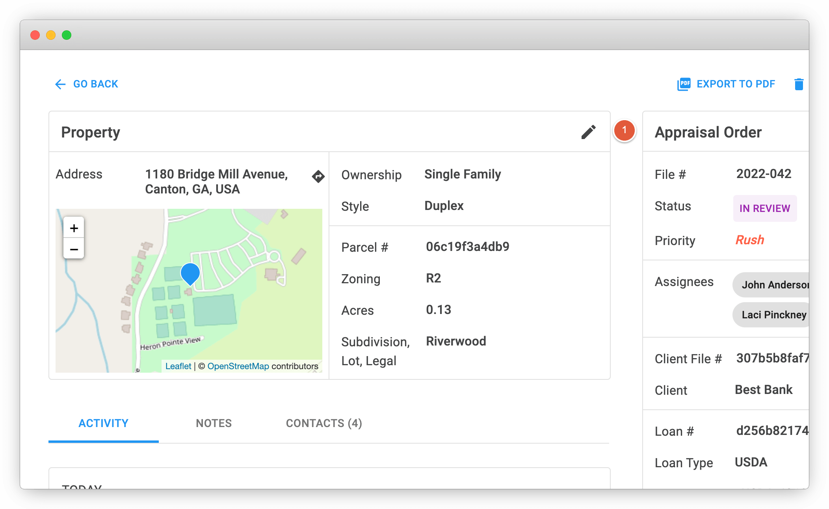Click the GO BACK link
Viewport: 829px width, 509px height.
pos(95,84)
